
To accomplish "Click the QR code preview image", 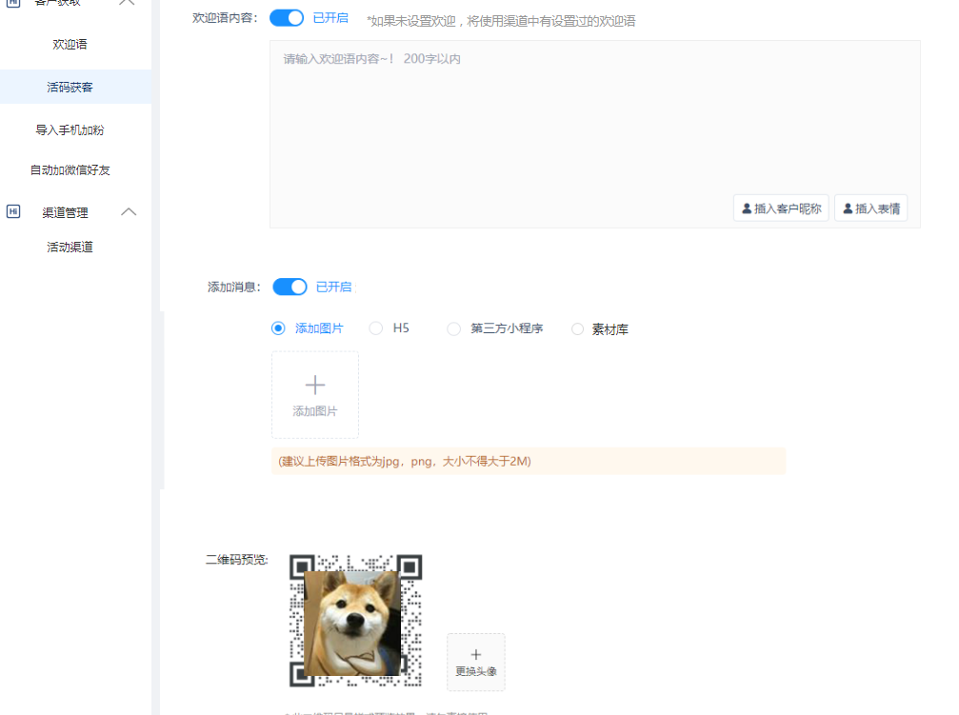I will [355, 621].
